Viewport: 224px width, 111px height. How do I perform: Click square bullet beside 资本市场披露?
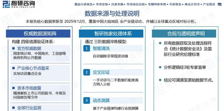coord(13,88)
